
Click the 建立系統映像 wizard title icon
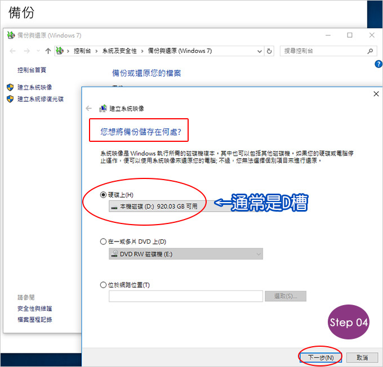tap(103, 109)
